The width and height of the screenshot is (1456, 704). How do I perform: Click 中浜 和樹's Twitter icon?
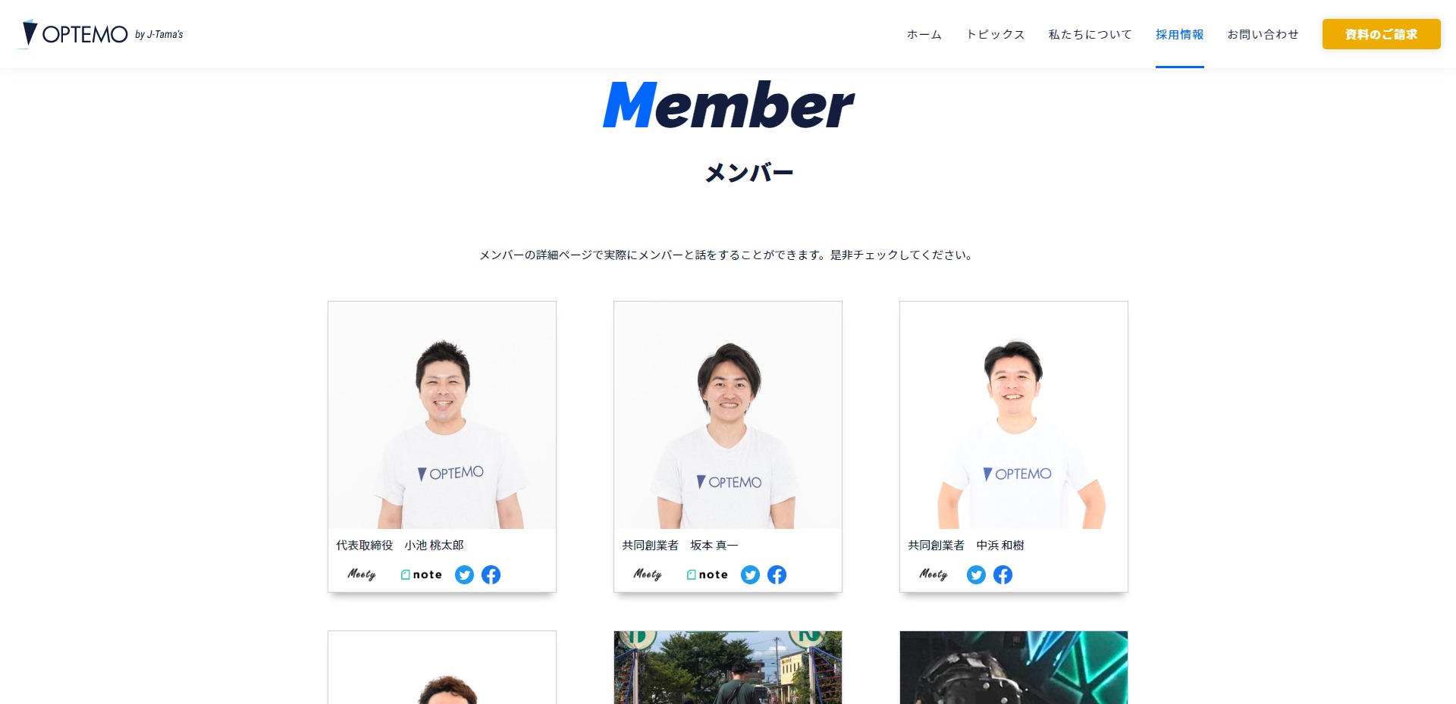976,575
